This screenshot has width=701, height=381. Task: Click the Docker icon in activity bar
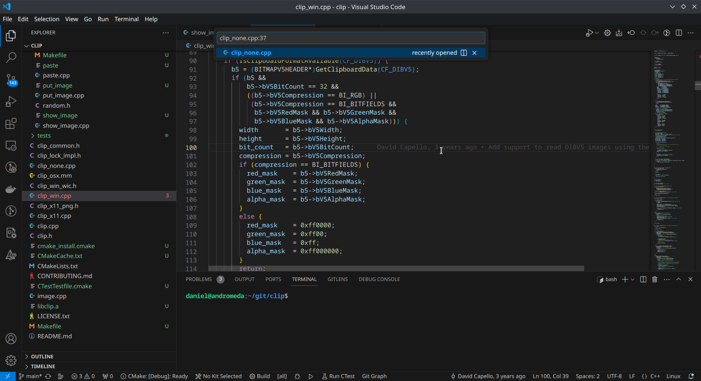pos(11,189)
